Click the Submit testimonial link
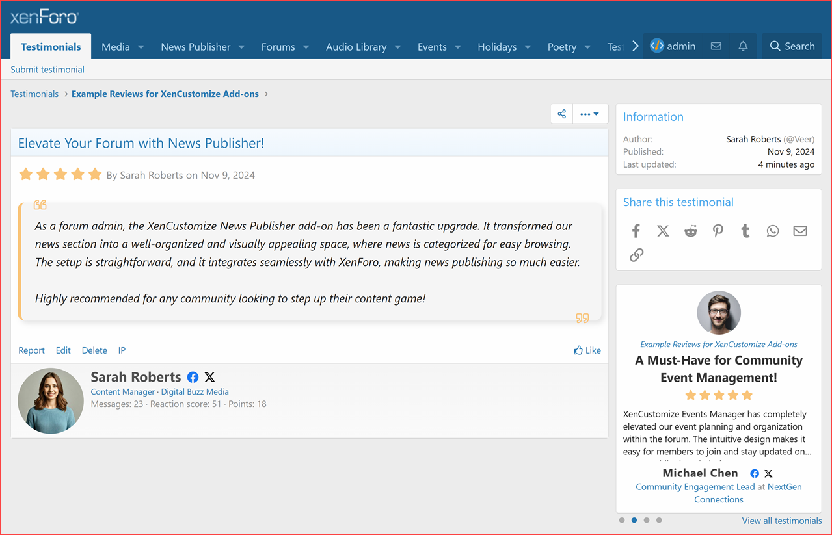Viewport: 832px width, 535px height. tap(47, 69)
